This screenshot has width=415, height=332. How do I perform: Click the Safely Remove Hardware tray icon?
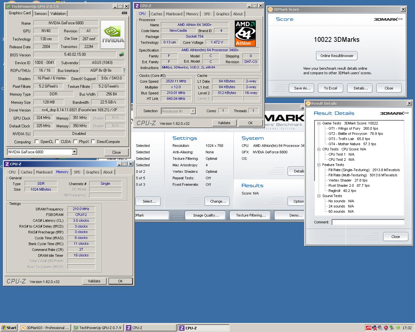(x=392, y=328)
